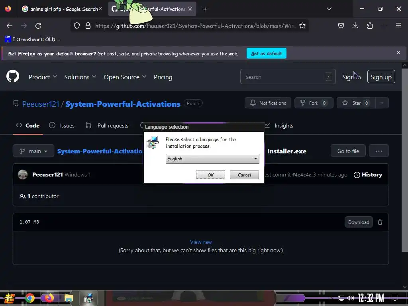This screenshot has height=306, width=408.
Task: Click the GitHub logo icon
Action: tap(13, 76)
